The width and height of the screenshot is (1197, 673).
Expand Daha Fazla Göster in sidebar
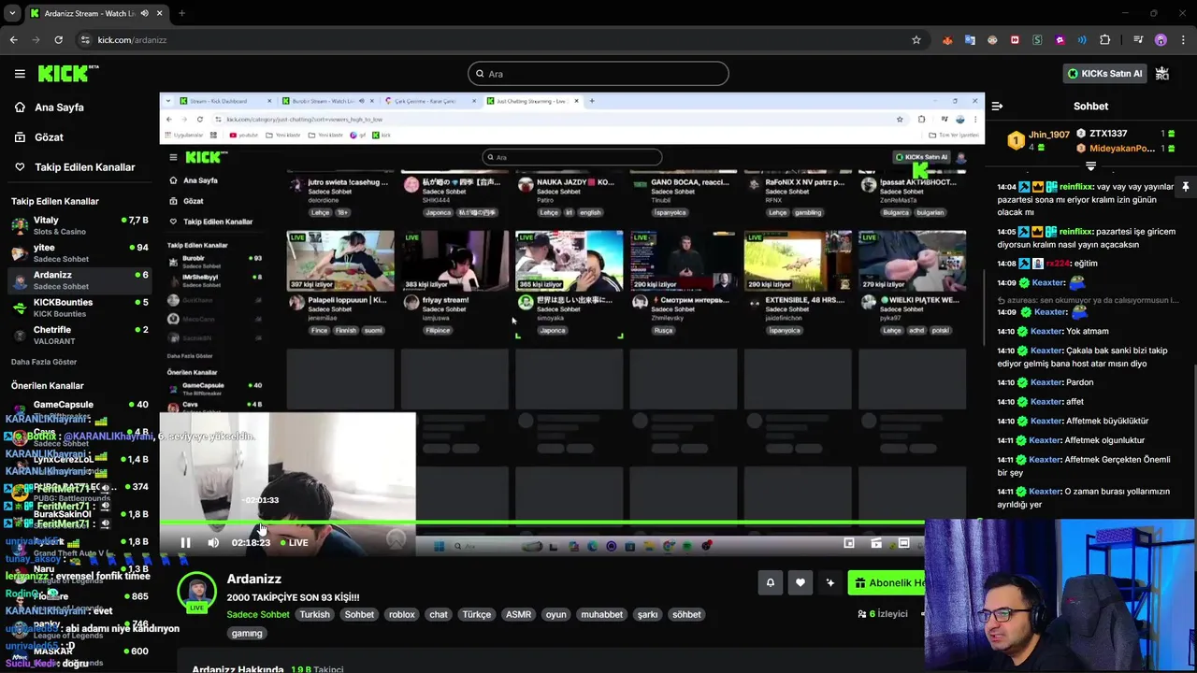(x=44, y=362)
